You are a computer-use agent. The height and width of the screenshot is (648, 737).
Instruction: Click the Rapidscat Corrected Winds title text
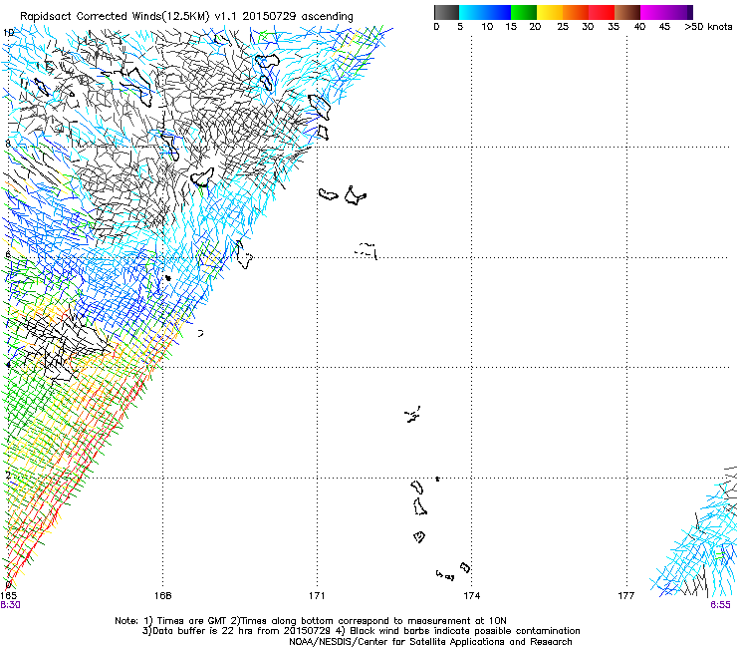point(186,17)
